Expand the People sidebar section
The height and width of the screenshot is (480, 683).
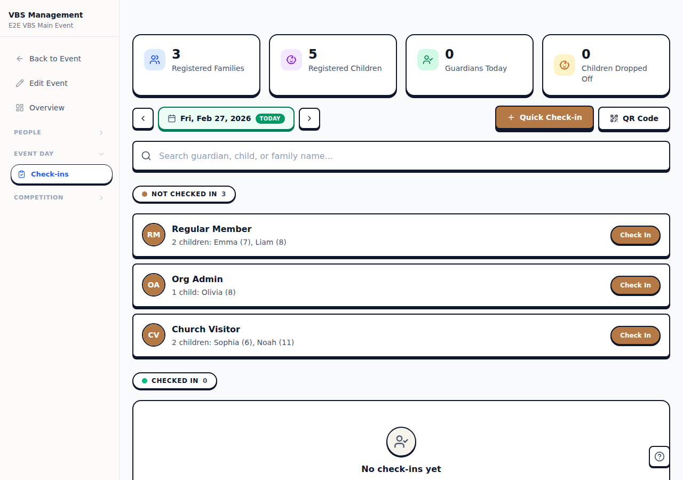pos(59,132)
